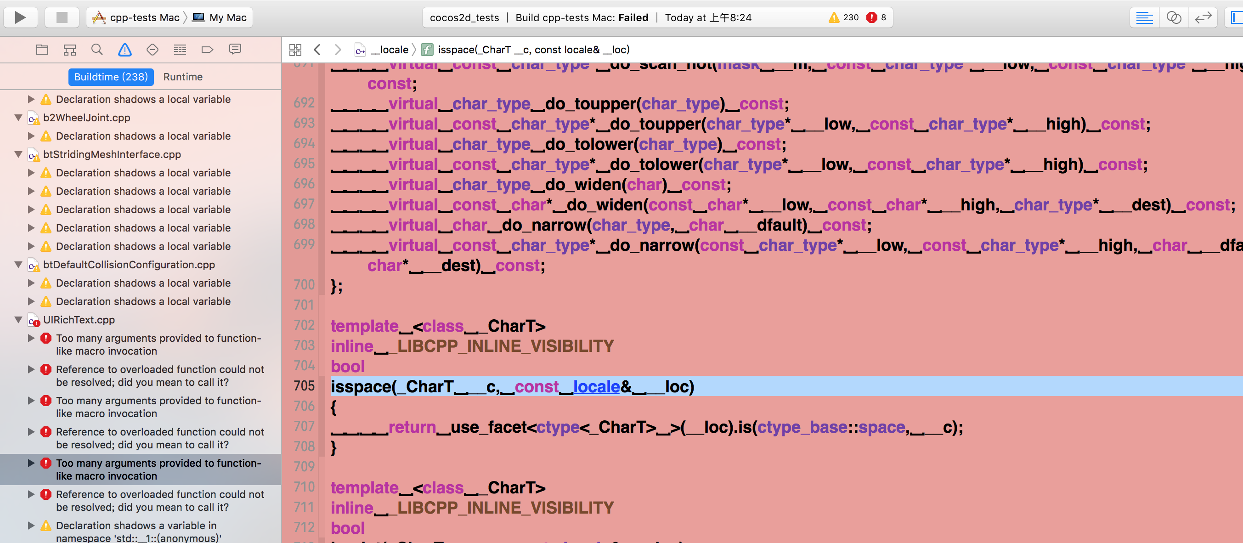Image resolution: width=1243 pixels, height=543 pixels.
Task: Open the Project navigator folder icon
Action: [42, 50]
